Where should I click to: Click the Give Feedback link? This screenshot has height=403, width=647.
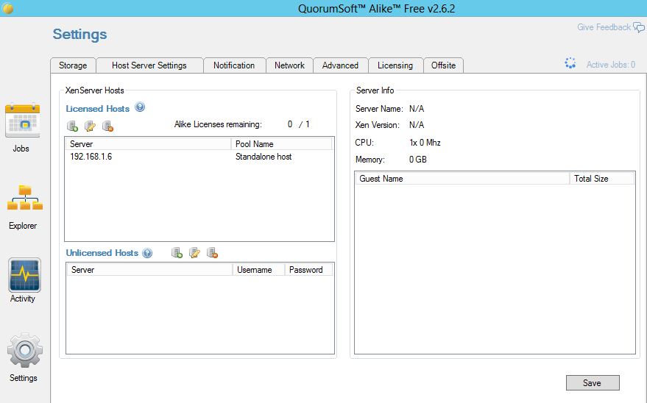(604, 27)
